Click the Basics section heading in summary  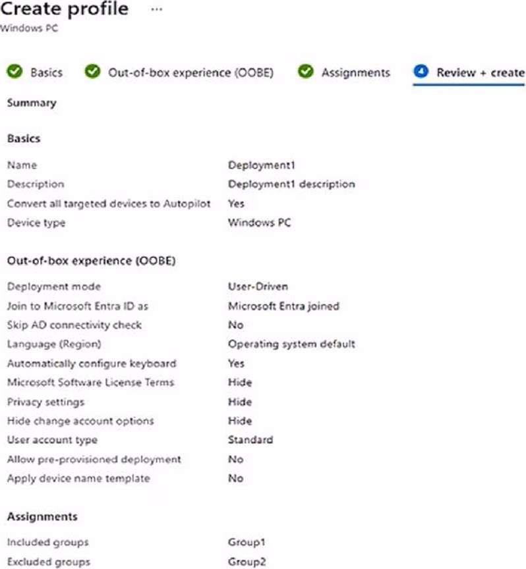point(24,139)
